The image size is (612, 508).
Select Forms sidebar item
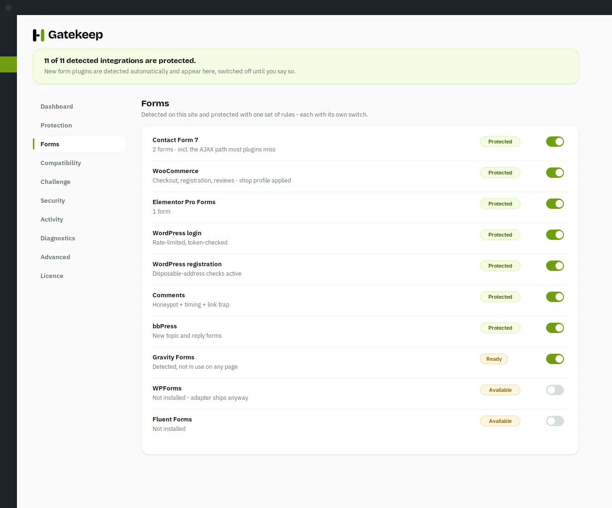pyautogui.click(x=79, y=144)
